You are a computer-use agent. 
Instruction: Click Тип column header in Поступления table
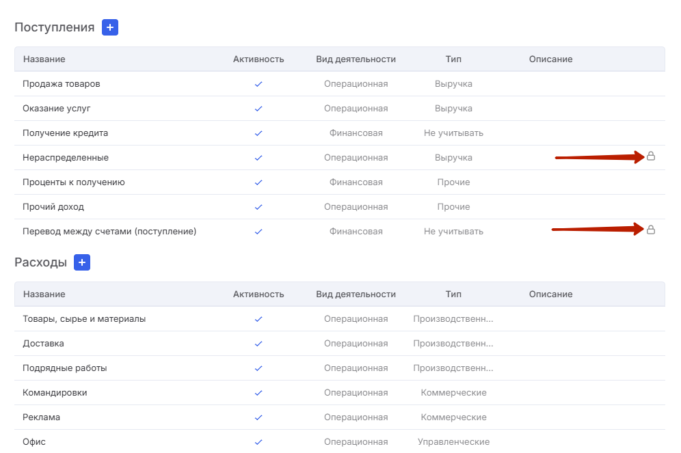453,59
